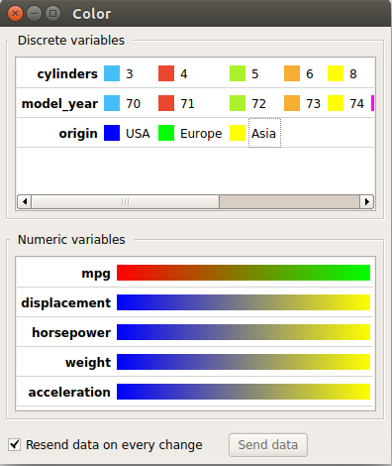Select the model_year variable name
Viewport: 392px width, 466px height.
coord(59,104)
